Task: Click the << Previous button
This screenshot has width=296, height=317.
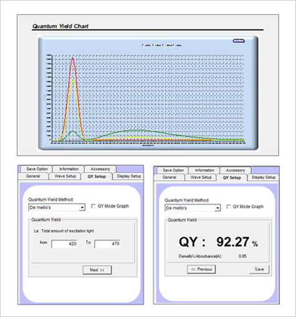Action: [201, 269]
